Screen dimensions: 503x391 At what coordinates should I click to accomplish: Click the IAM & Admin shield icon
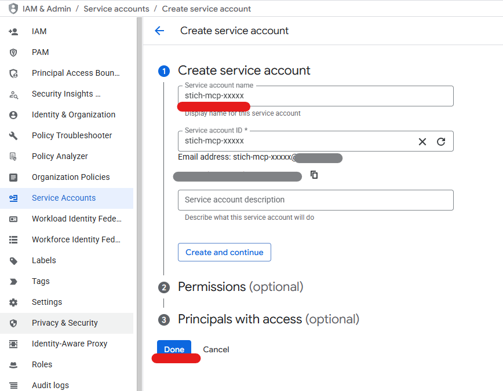[x=13, y=9]
